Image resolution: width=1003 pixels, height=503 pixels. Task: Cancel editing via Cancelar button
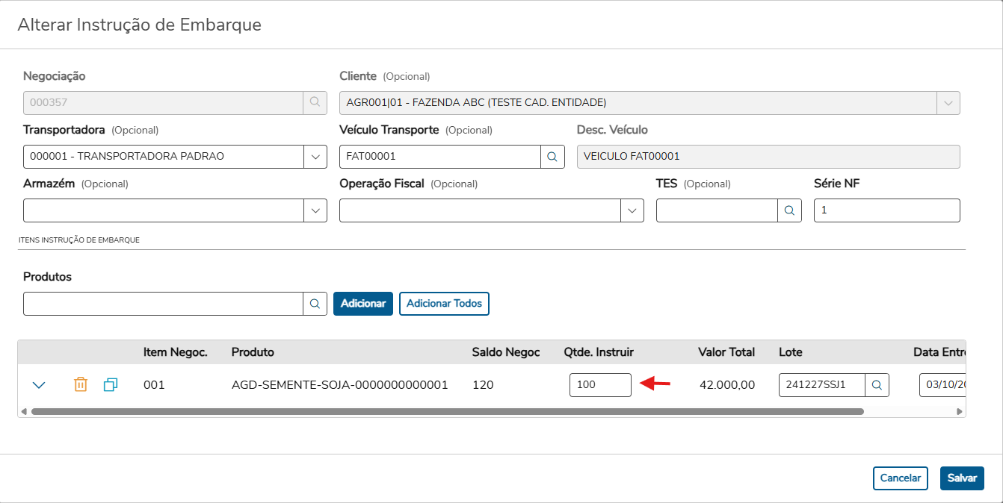(900, 478)
